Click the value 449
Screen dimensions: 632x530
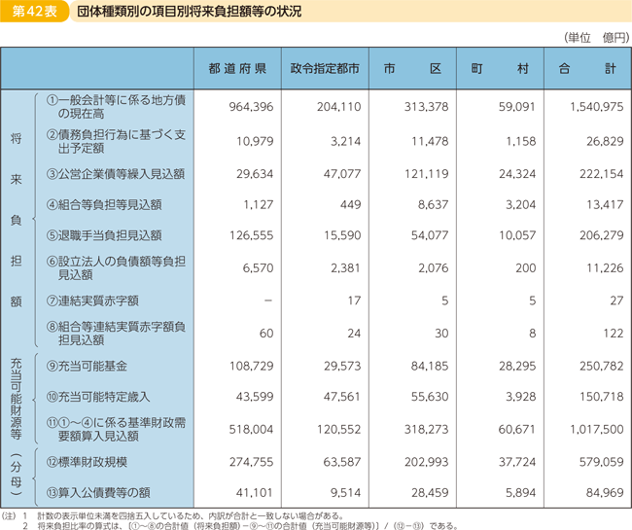(350, 205)
